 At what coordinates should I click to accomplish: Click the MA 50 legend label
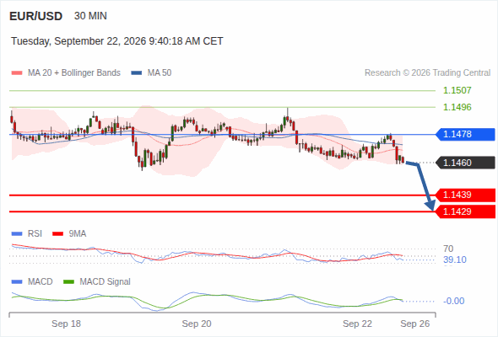click(x=160, y=73)
